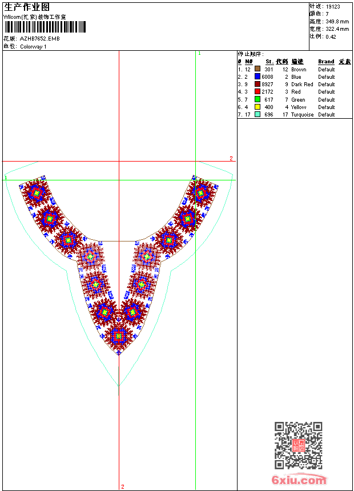The image size is (354, 491).
Task: Select the Blue thread color swatch
Action: [x=257, y=77]
